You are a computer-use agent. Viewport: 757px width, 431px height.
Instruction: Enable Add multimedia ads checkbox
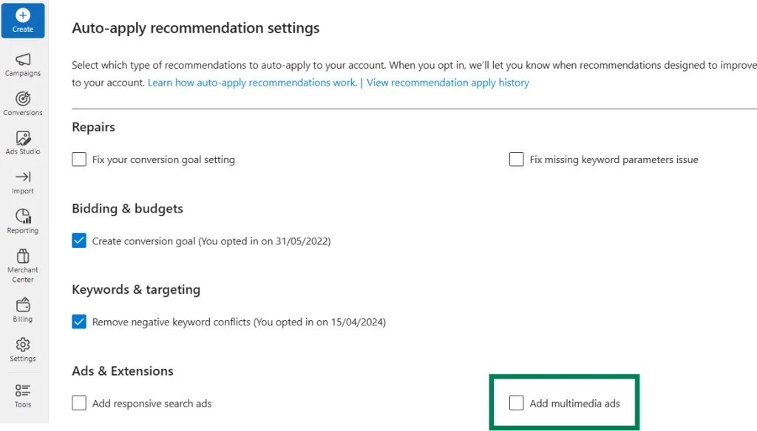[517, 403]
